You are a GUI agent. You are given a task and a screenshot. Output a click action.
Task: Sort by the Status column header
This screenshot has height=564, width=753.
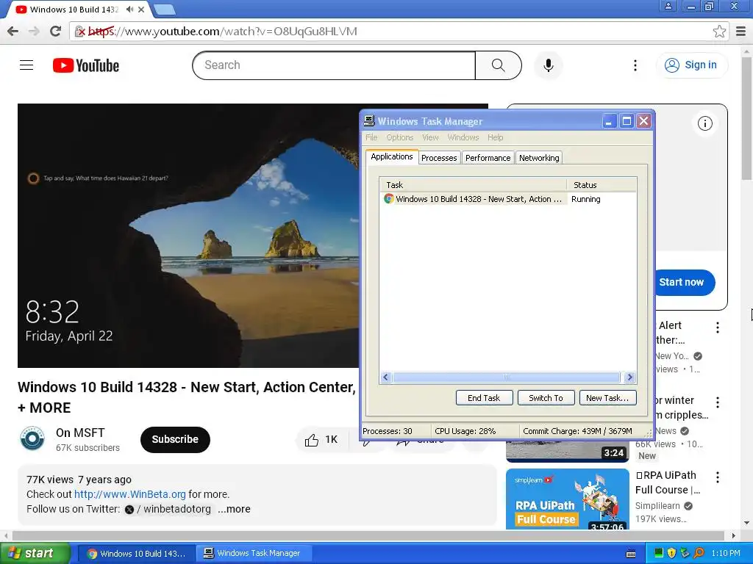602,184
